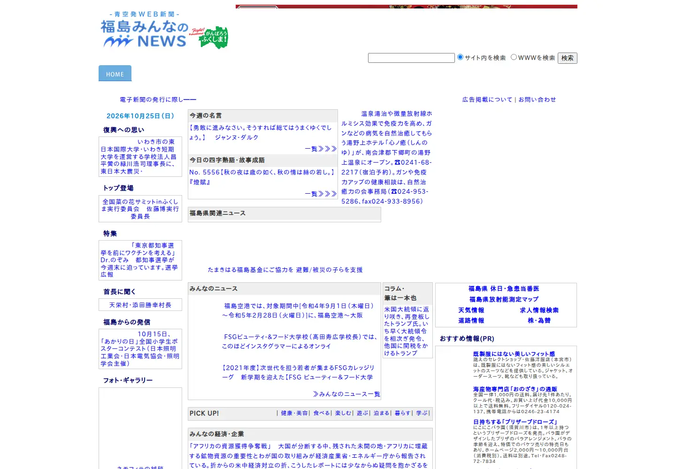The width and height of the screenshot is (676, 469).
Task: Focus the site search text field
Action: click(x=411, y=58)
